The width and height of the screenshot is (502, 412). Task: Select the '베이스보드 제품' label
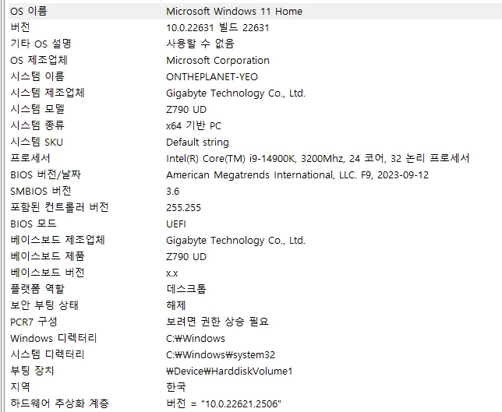click(x=48, y=256)
